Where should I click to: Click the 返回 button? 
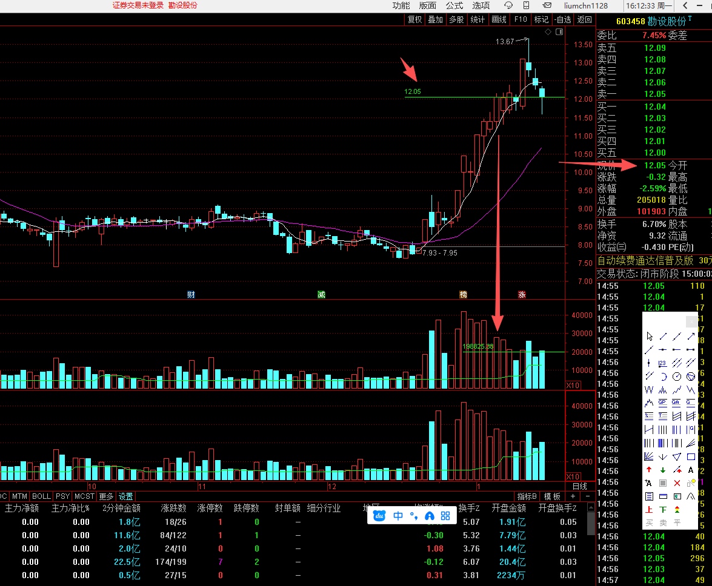(x=584, y=19)
